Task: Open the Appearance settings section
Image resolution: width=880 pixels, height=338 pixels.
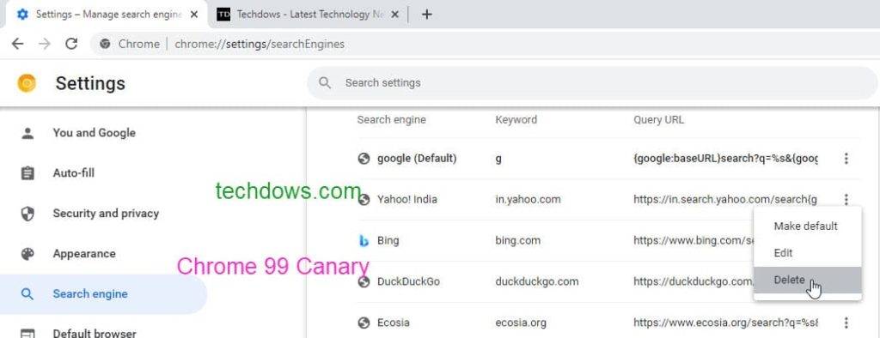Action: tap(84, 254)
